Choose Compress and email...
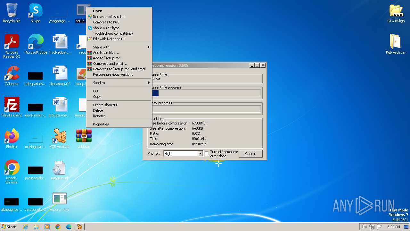The width and height of the screenshot is (410, 231). 119,64
